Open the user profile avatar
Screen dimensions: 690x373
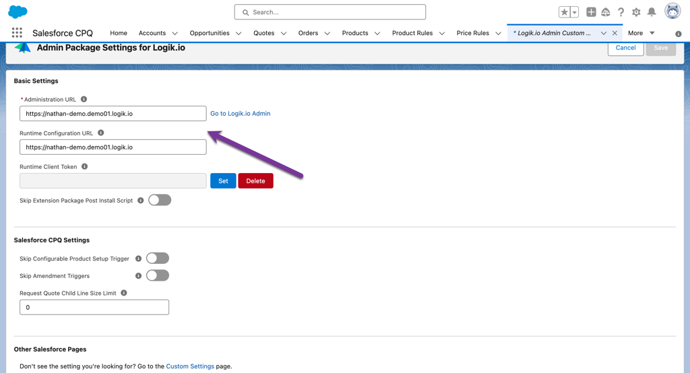click(x=672, y=11)
